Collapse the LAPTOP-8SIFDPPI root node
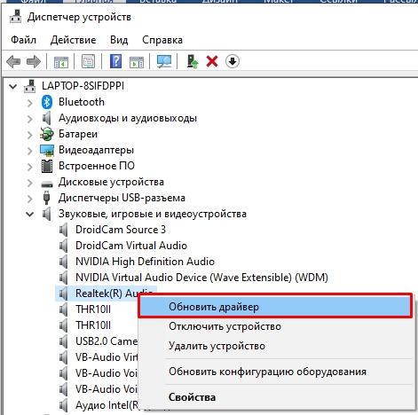 (12, 87)
